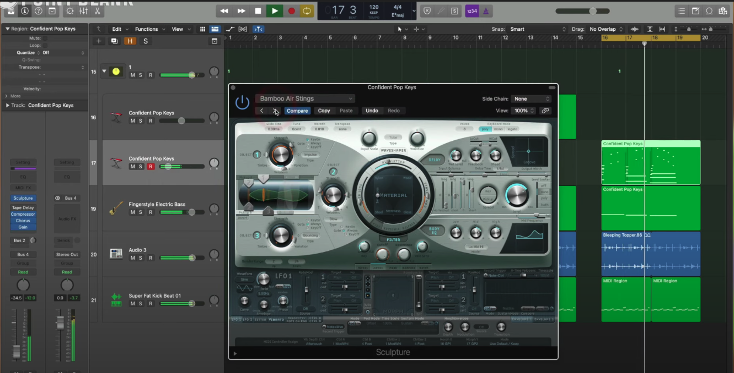This screenshot has width=734, height=373.
Task: Click the add track plus icon
Action: (x=99, y=41)
